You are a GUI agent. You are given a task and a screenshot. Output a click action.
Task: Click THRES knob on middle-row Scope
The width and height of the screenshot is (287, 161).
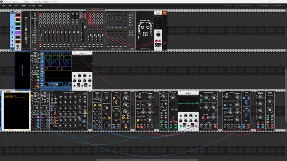click(90, 81)
